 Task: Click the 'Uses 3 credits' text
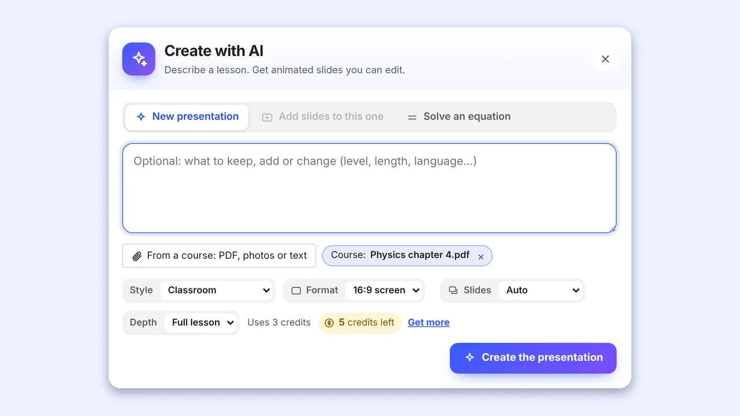pos(279,323)
